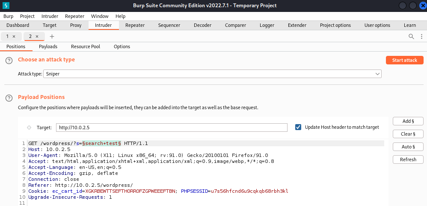The width and height of the screenshot is (427, 206).
Task: Open the three-dot tab options menu
Action: coord(421,36)
